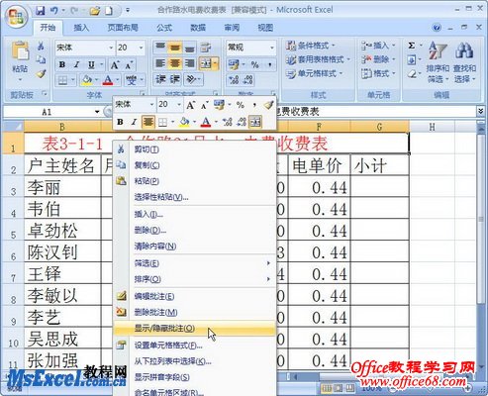The width and height of the screenshot is (488, 396).
Task: Click 插入 button in cells group
Action: pyautogui.click(x=378, y=46)
